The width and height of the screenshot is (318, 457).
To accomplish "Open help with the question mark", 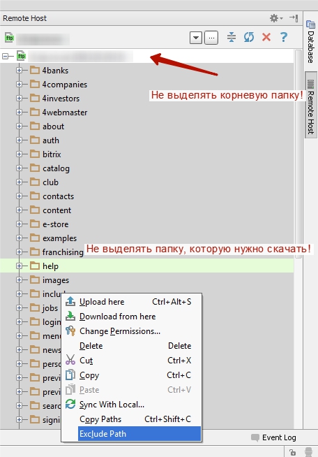I will (284, 37).
